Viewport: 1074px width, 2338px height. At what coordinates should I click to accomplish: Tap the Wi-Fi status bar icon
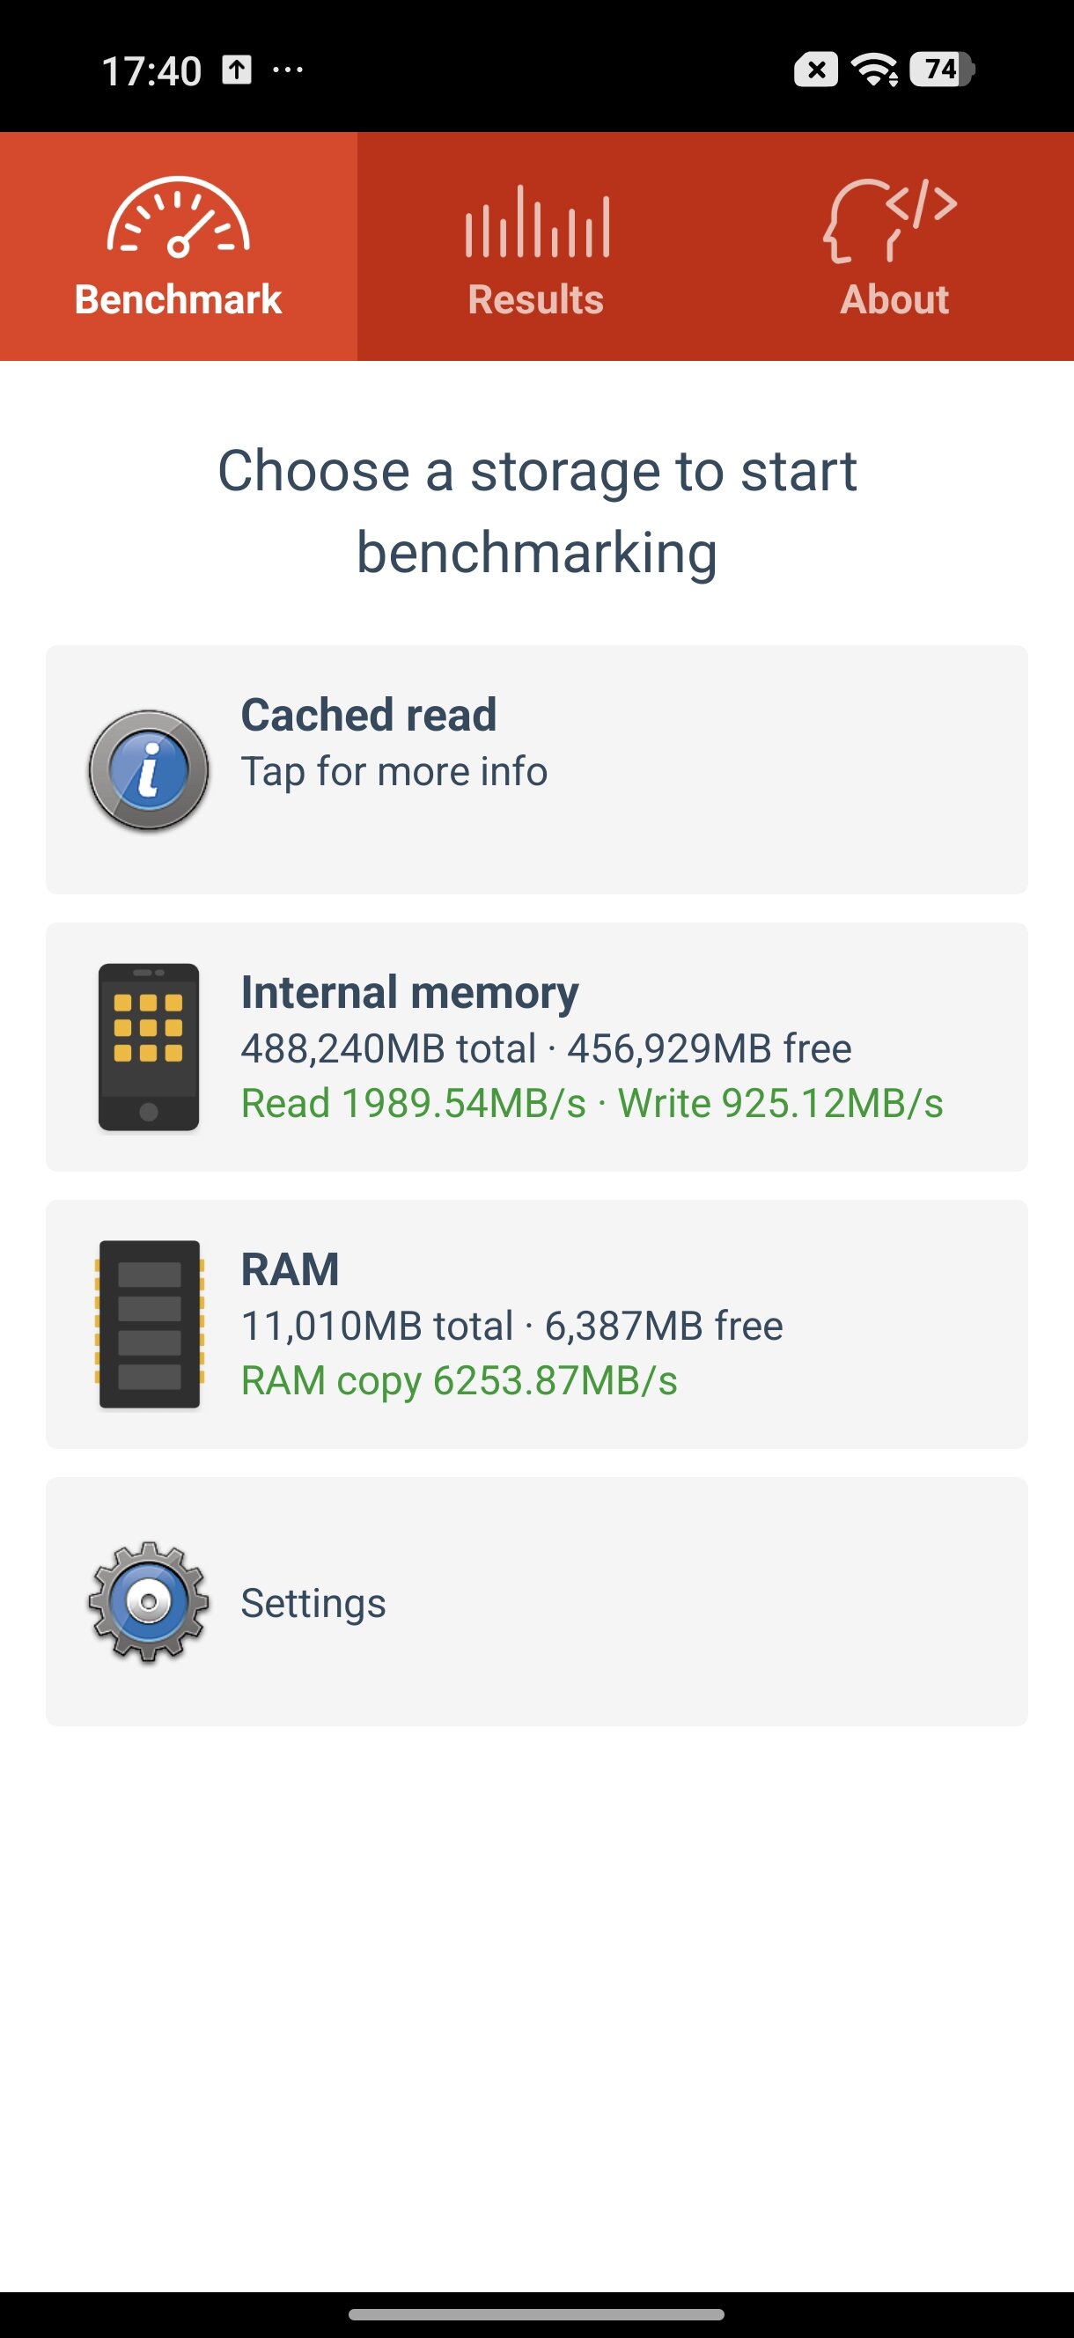pyautogui.click(x=874, y=70)
